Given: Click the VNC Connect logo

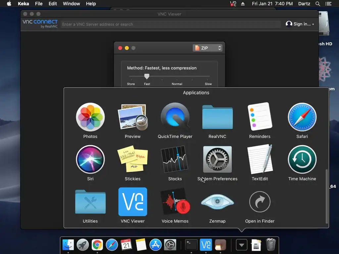Looking at the screenshot, I should pyautogui.click(x=40, y=23).
